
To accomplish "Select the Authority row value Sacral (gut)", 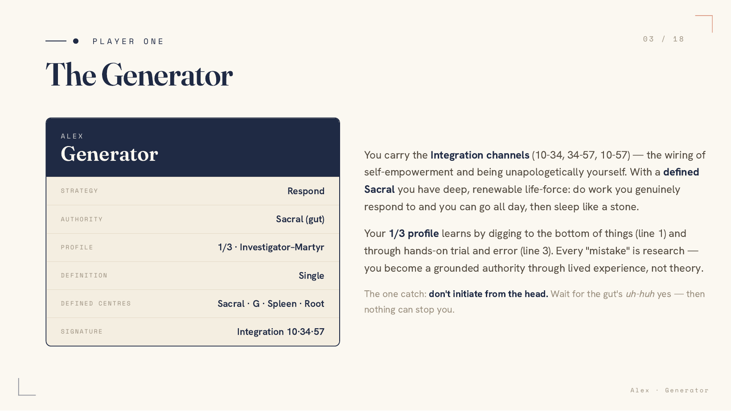I will pyautogui.click(x=300, y=219).
